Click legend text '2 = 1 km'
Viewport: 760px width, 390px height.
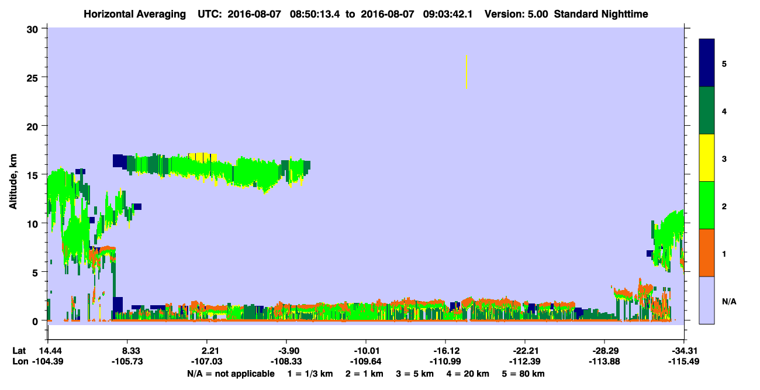365,374
